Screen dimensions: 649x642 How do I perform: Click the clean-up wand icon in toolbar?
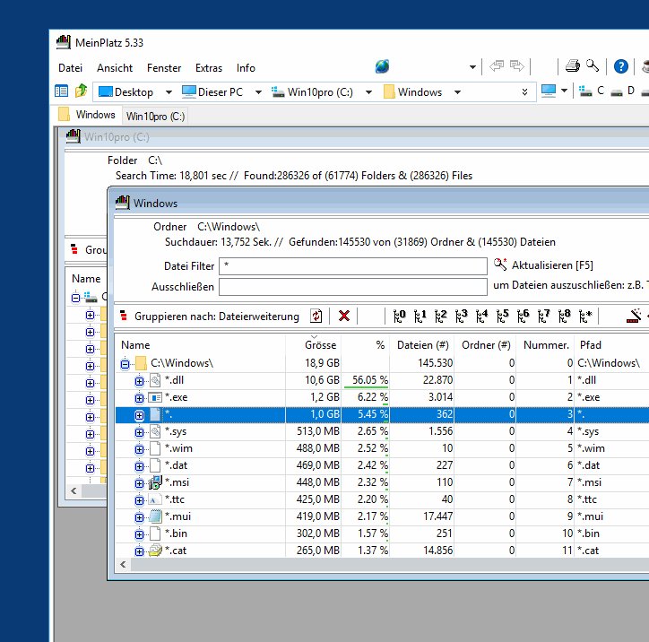[x=634, y=316]
